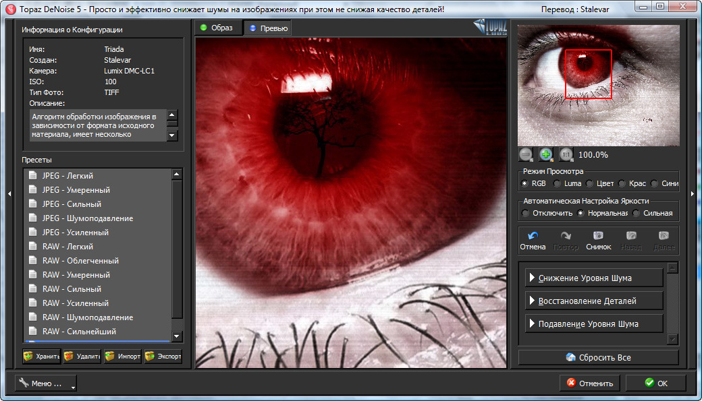
Task: Click the green zoom in icon
Action: pyautogui.click(x=546, y=154)
